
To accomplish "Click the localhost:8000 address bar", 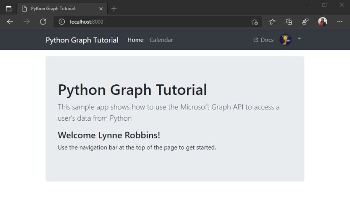I will [157, 21].
